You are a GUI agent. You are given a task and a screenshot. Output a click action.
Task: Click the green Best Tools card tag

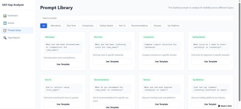(98, 37)
